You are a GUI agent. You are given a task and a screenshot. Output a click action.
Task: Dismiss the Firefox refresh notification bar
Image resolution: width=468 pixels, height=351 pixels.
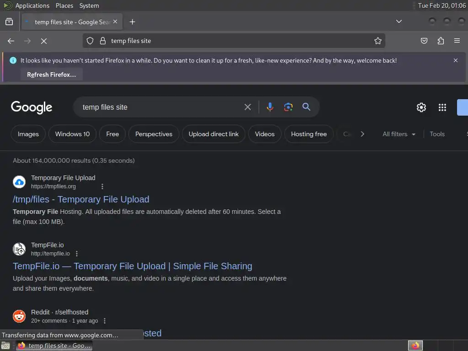[456, 60]
